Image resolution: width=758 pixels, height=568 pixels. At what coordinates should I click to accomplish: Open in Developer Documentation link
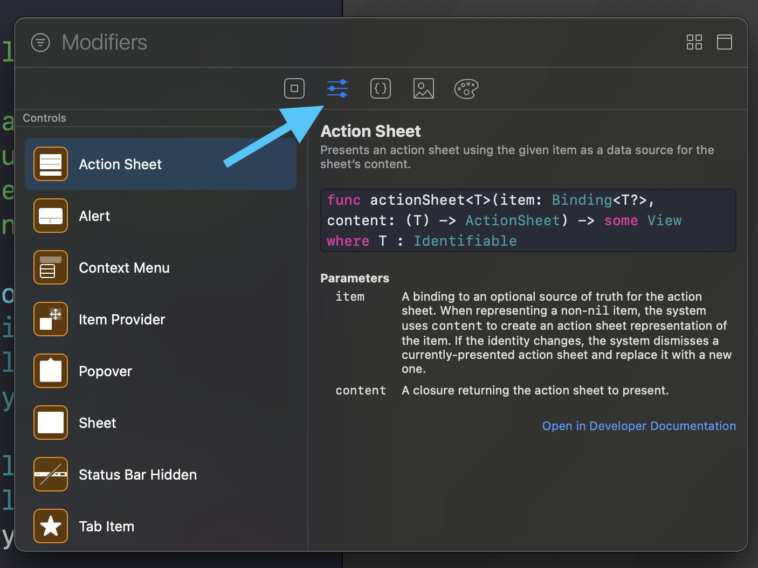coord(639,426)
